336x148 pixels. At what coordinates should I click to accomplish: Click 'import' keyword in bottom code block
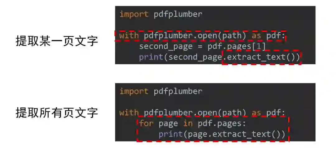[134, 91]
